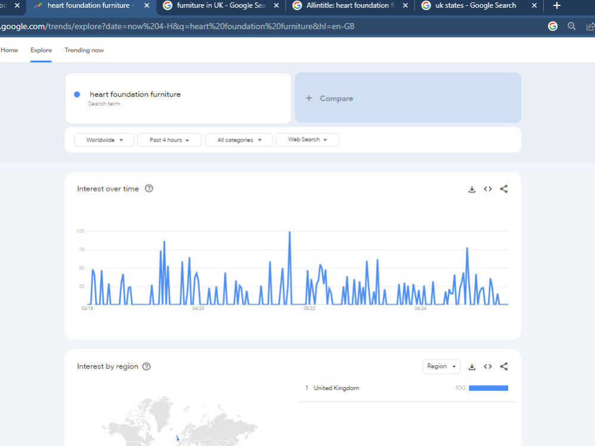Click the zoom magnifier icon in address bar
The height and width of the screenshot is (446, 595).
tap(571, 26)
